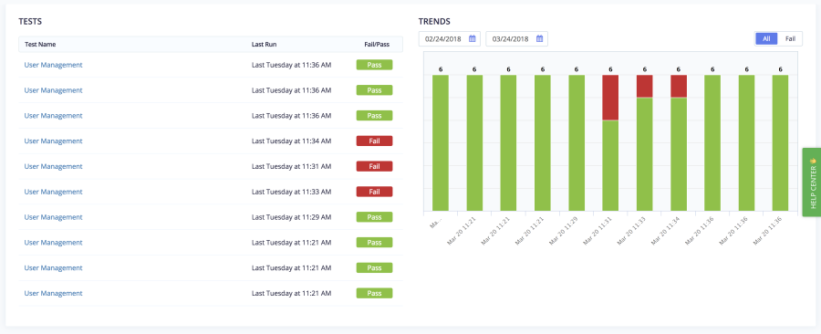Open User Management test run at 11:34 AM
The image size is (821, 334).
[x=54, y=141]
